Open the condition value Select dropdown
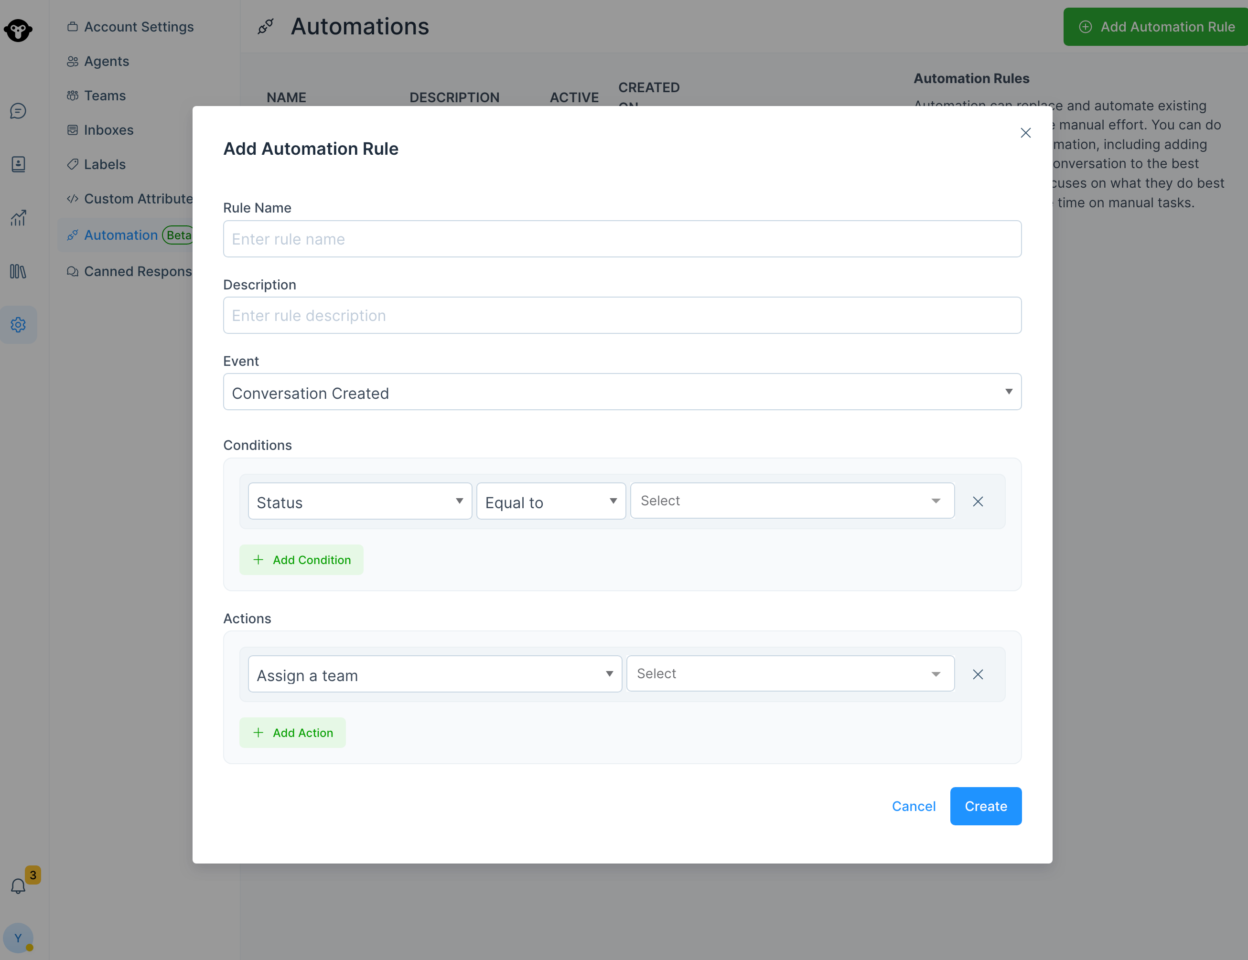 click(791, 501)
